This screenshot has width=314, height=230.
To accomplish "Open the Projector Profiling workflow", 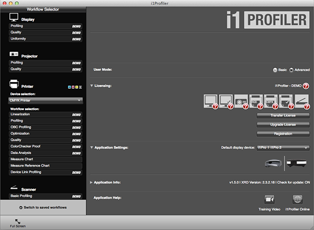I will point(46,63).
